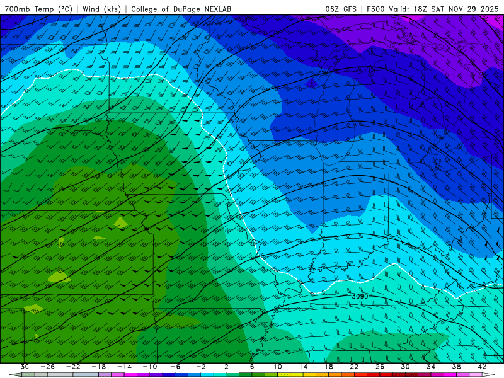This screenshot has height=378, width=504.
Task: Click the '2' color scale label
Action: [226, 367]
